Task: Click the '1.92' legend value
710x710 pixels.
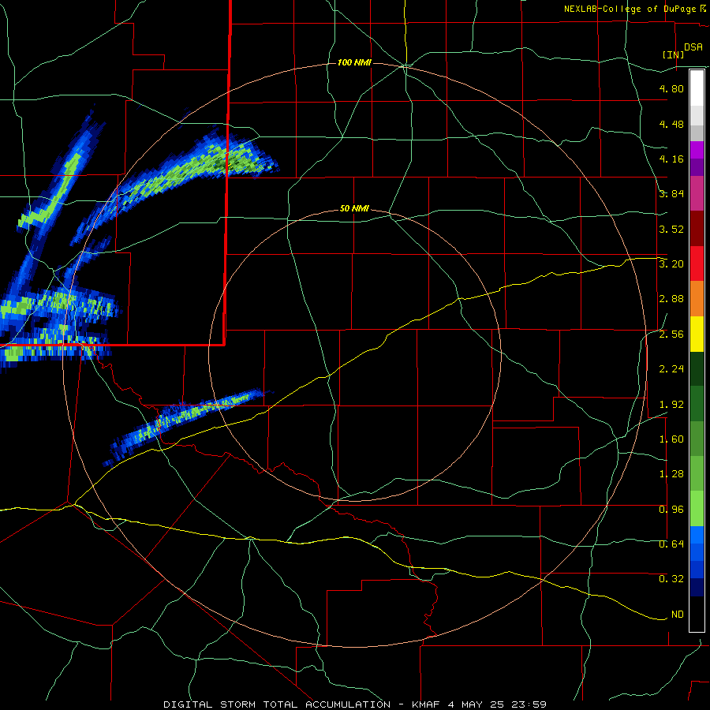Action: coord(671,405)
